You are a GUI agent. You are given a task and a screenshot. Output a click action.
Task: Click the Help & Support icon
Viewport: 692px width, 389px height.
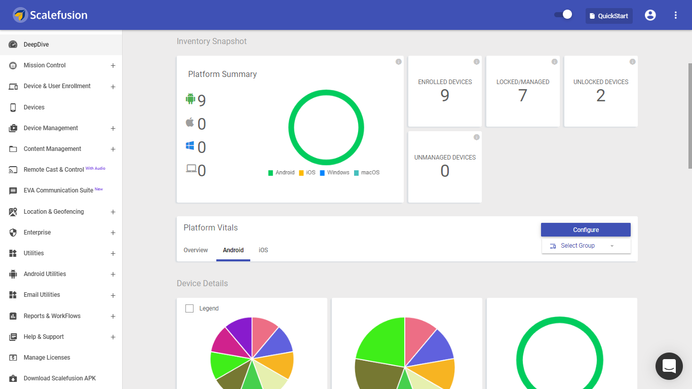(x=13, y=337)
